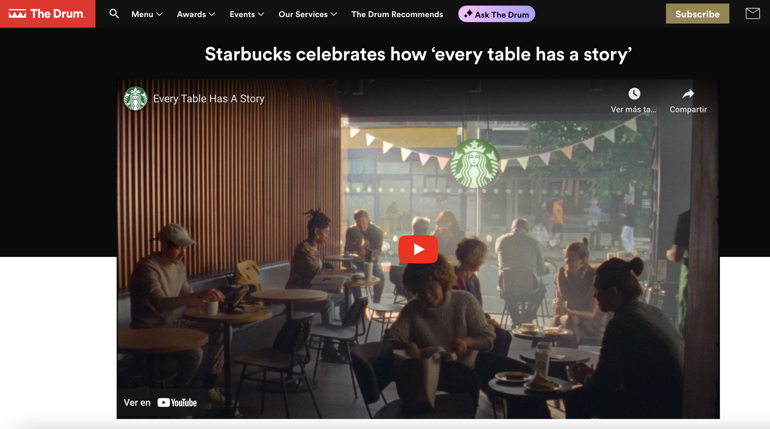770x429 pixels.
Task: Play the YouTube video
Action: pyautogui.click(x=418, y=249)
